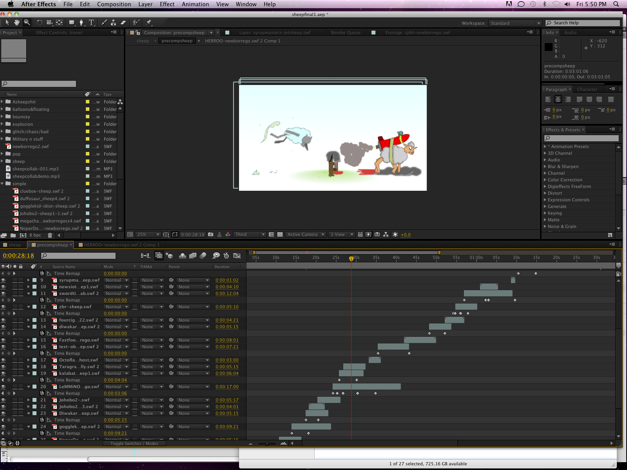Toggle hiding shy layers in timeline
This screenshot has height=470, width=627.
(183, 256)
